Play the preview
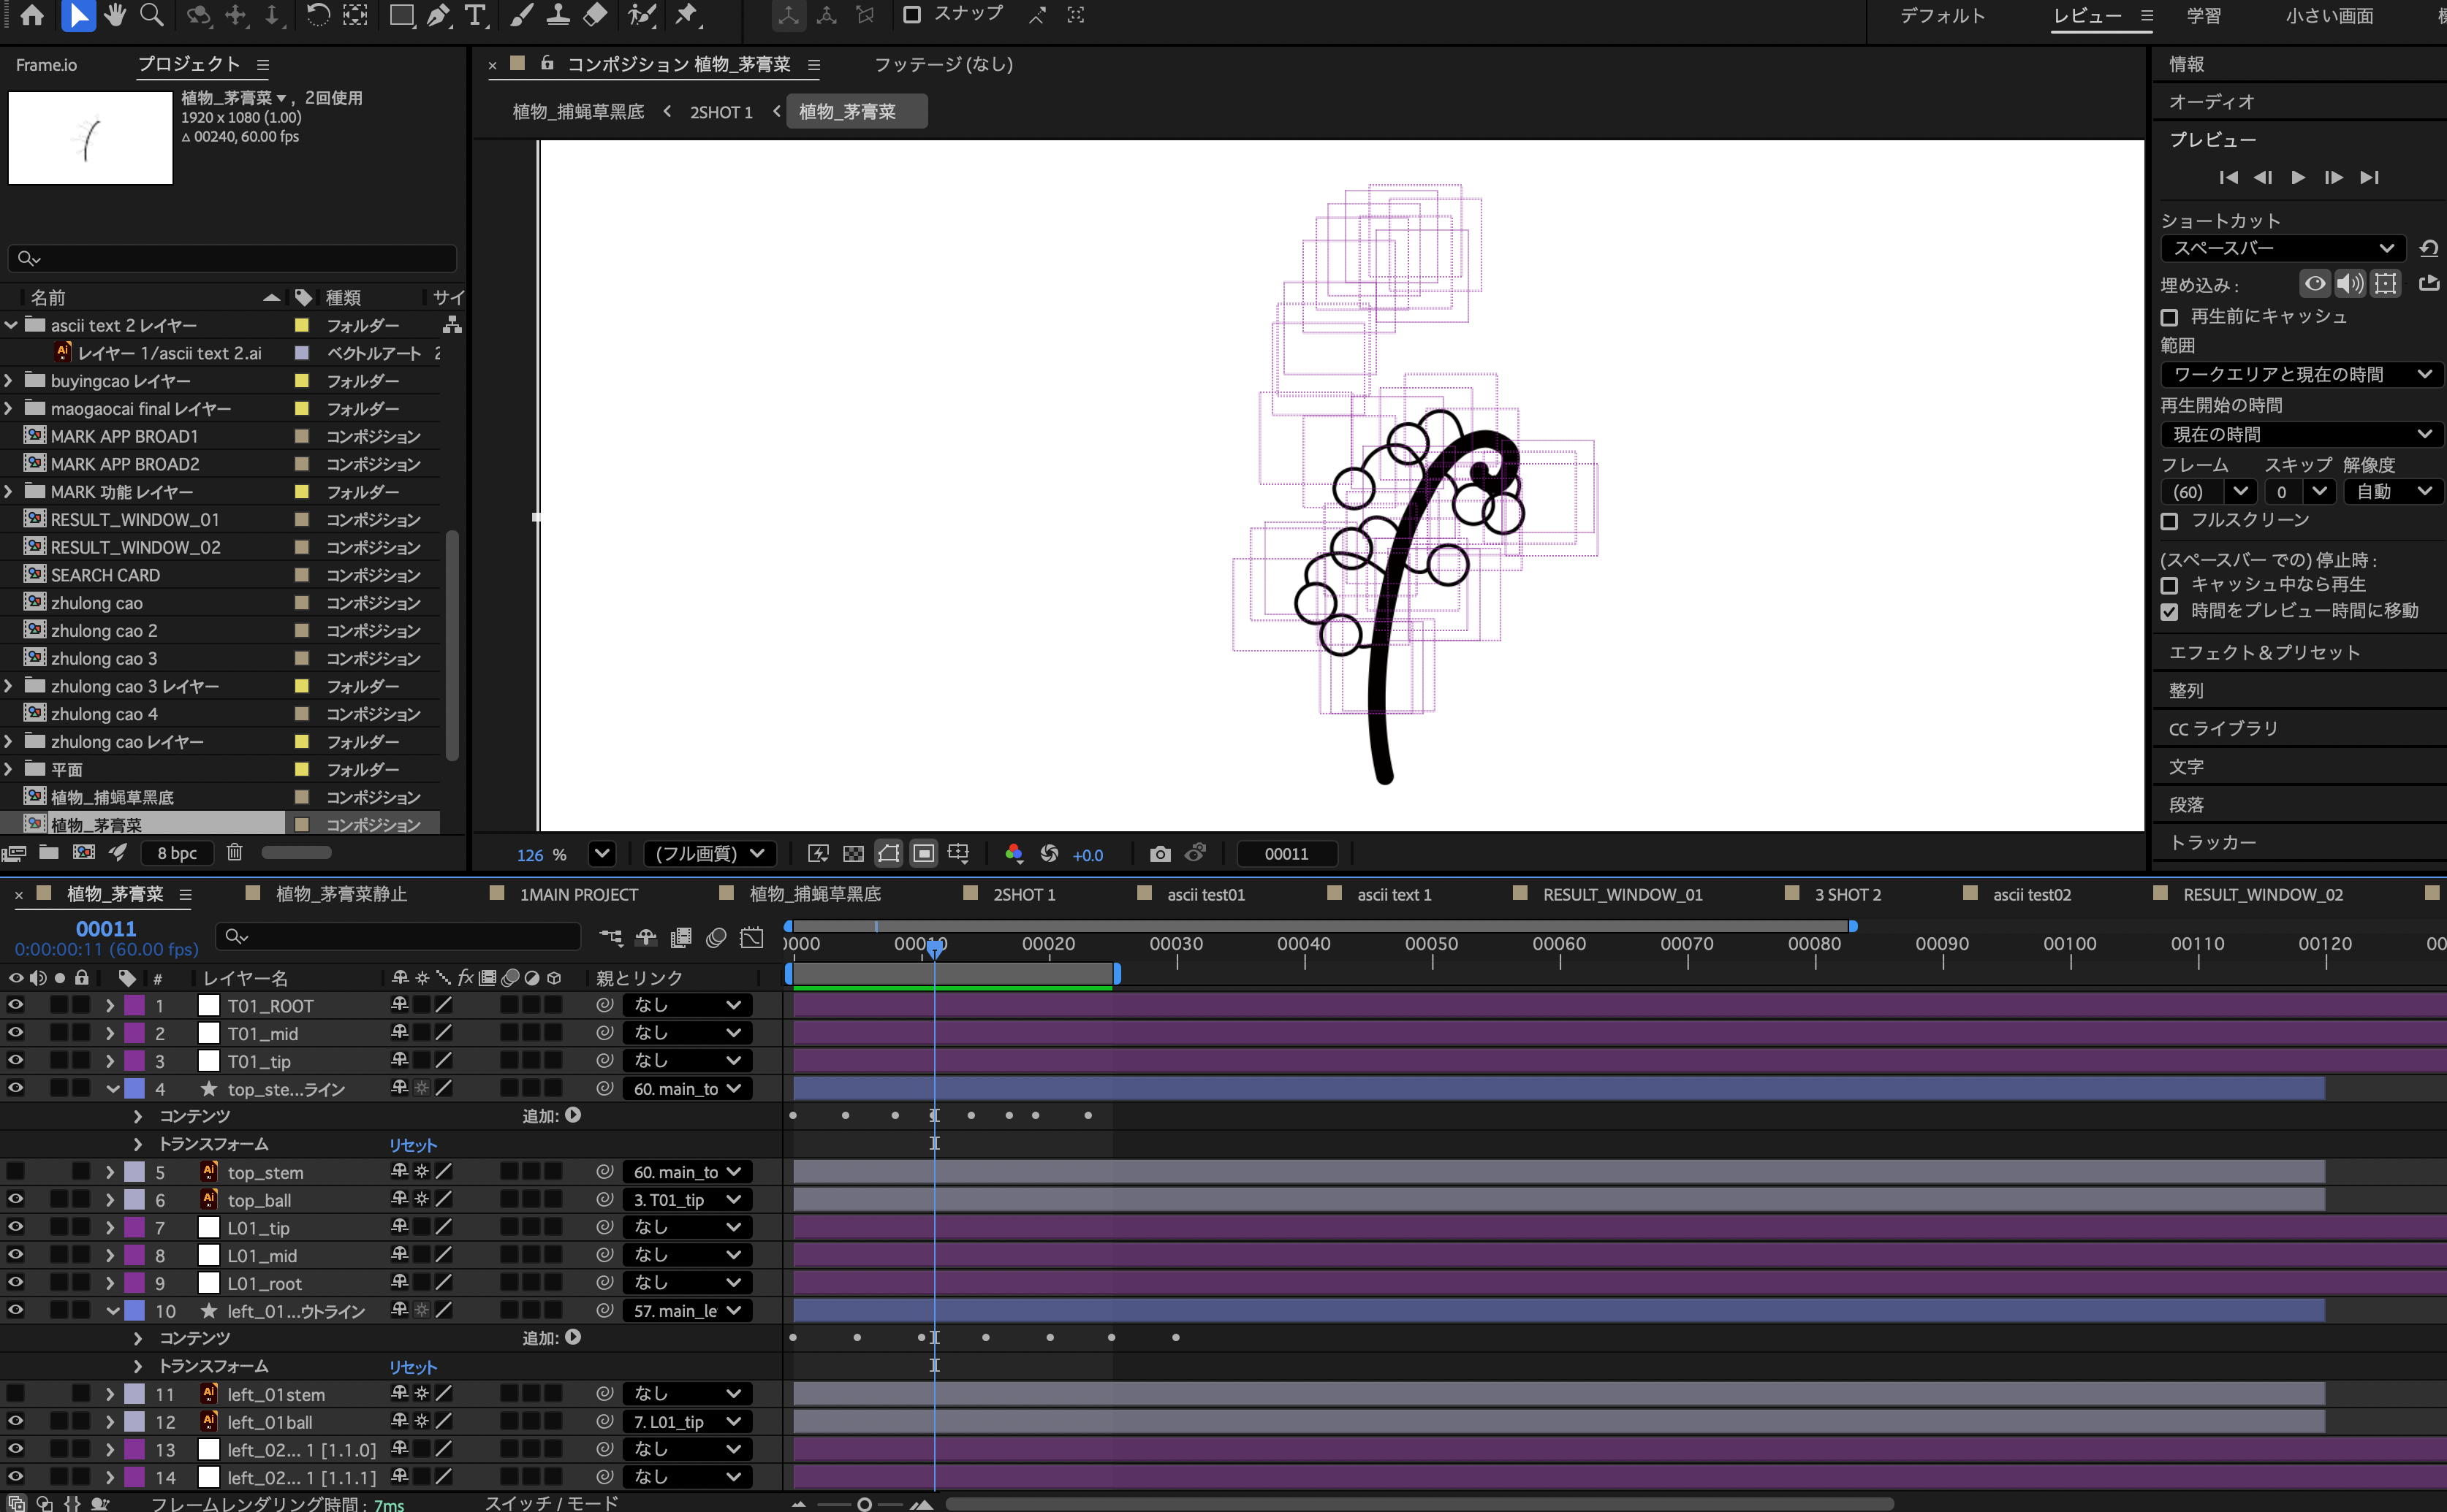This screenshot has width=2447, height=1512. coord(2298,177)
